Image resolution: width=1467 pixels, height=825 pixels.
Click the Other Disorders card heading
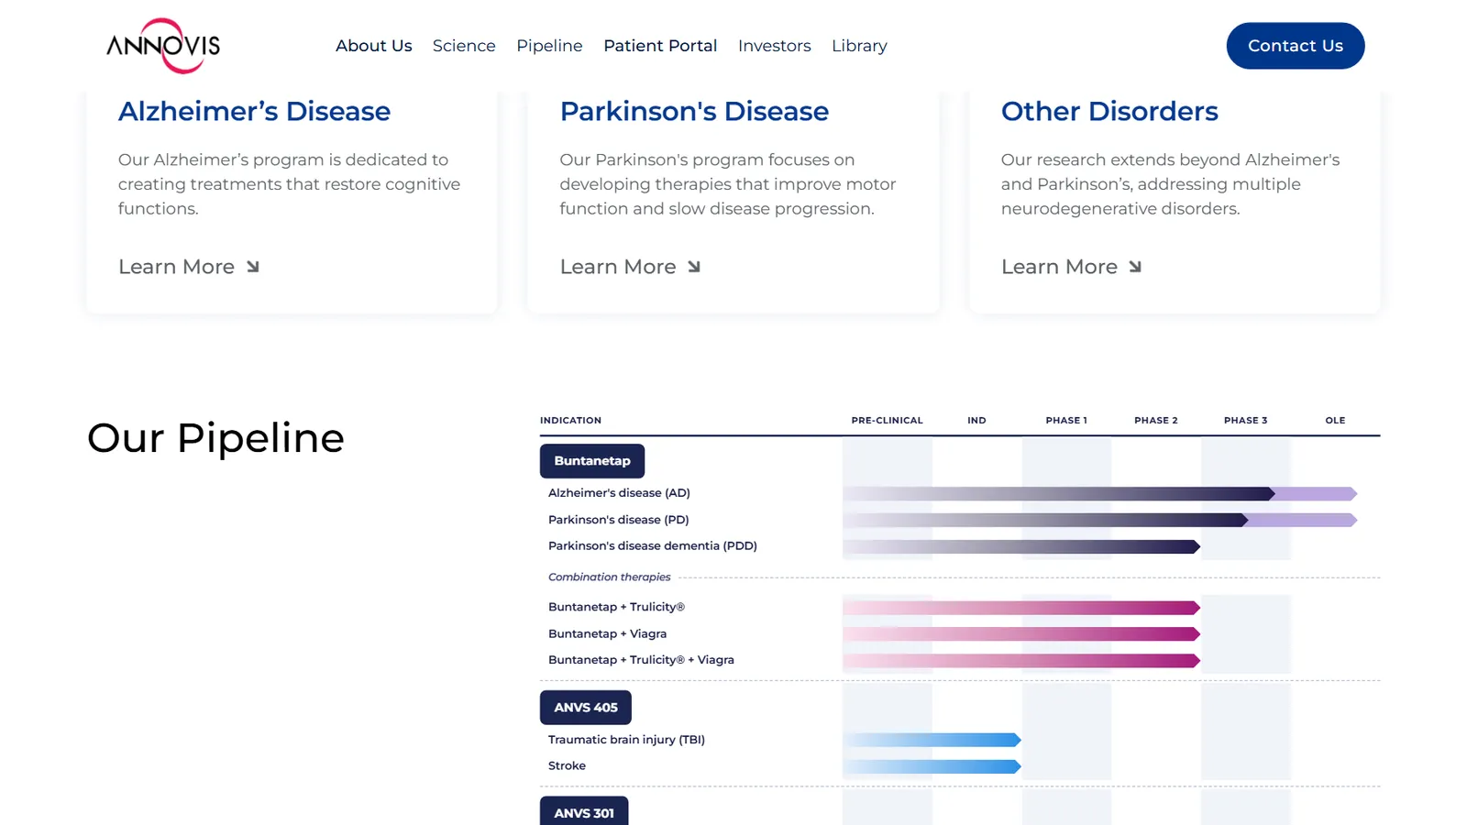pyautogui.click(x=1109, y=112)
